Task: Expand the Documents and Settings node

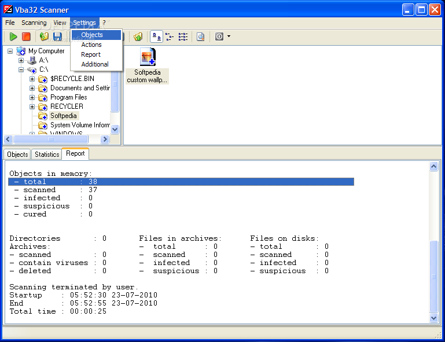Action: (x=32, y=89)
